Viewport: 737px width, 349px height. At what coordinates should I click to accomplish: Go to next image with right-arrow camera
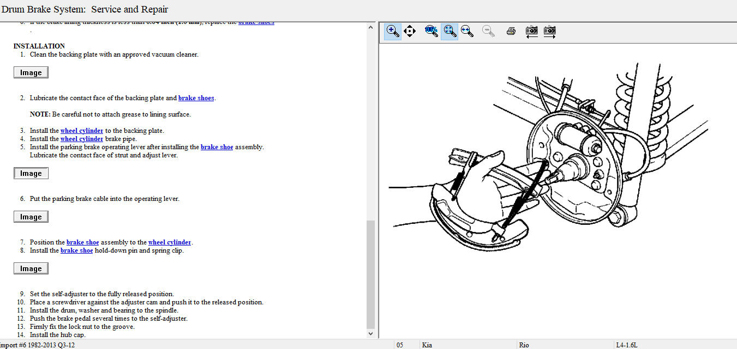(x=549, y=32)
